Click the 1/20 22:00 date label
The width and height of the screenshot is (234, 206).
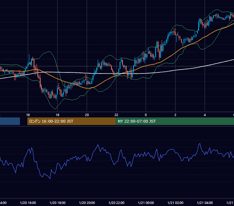(x=116, y=203)
